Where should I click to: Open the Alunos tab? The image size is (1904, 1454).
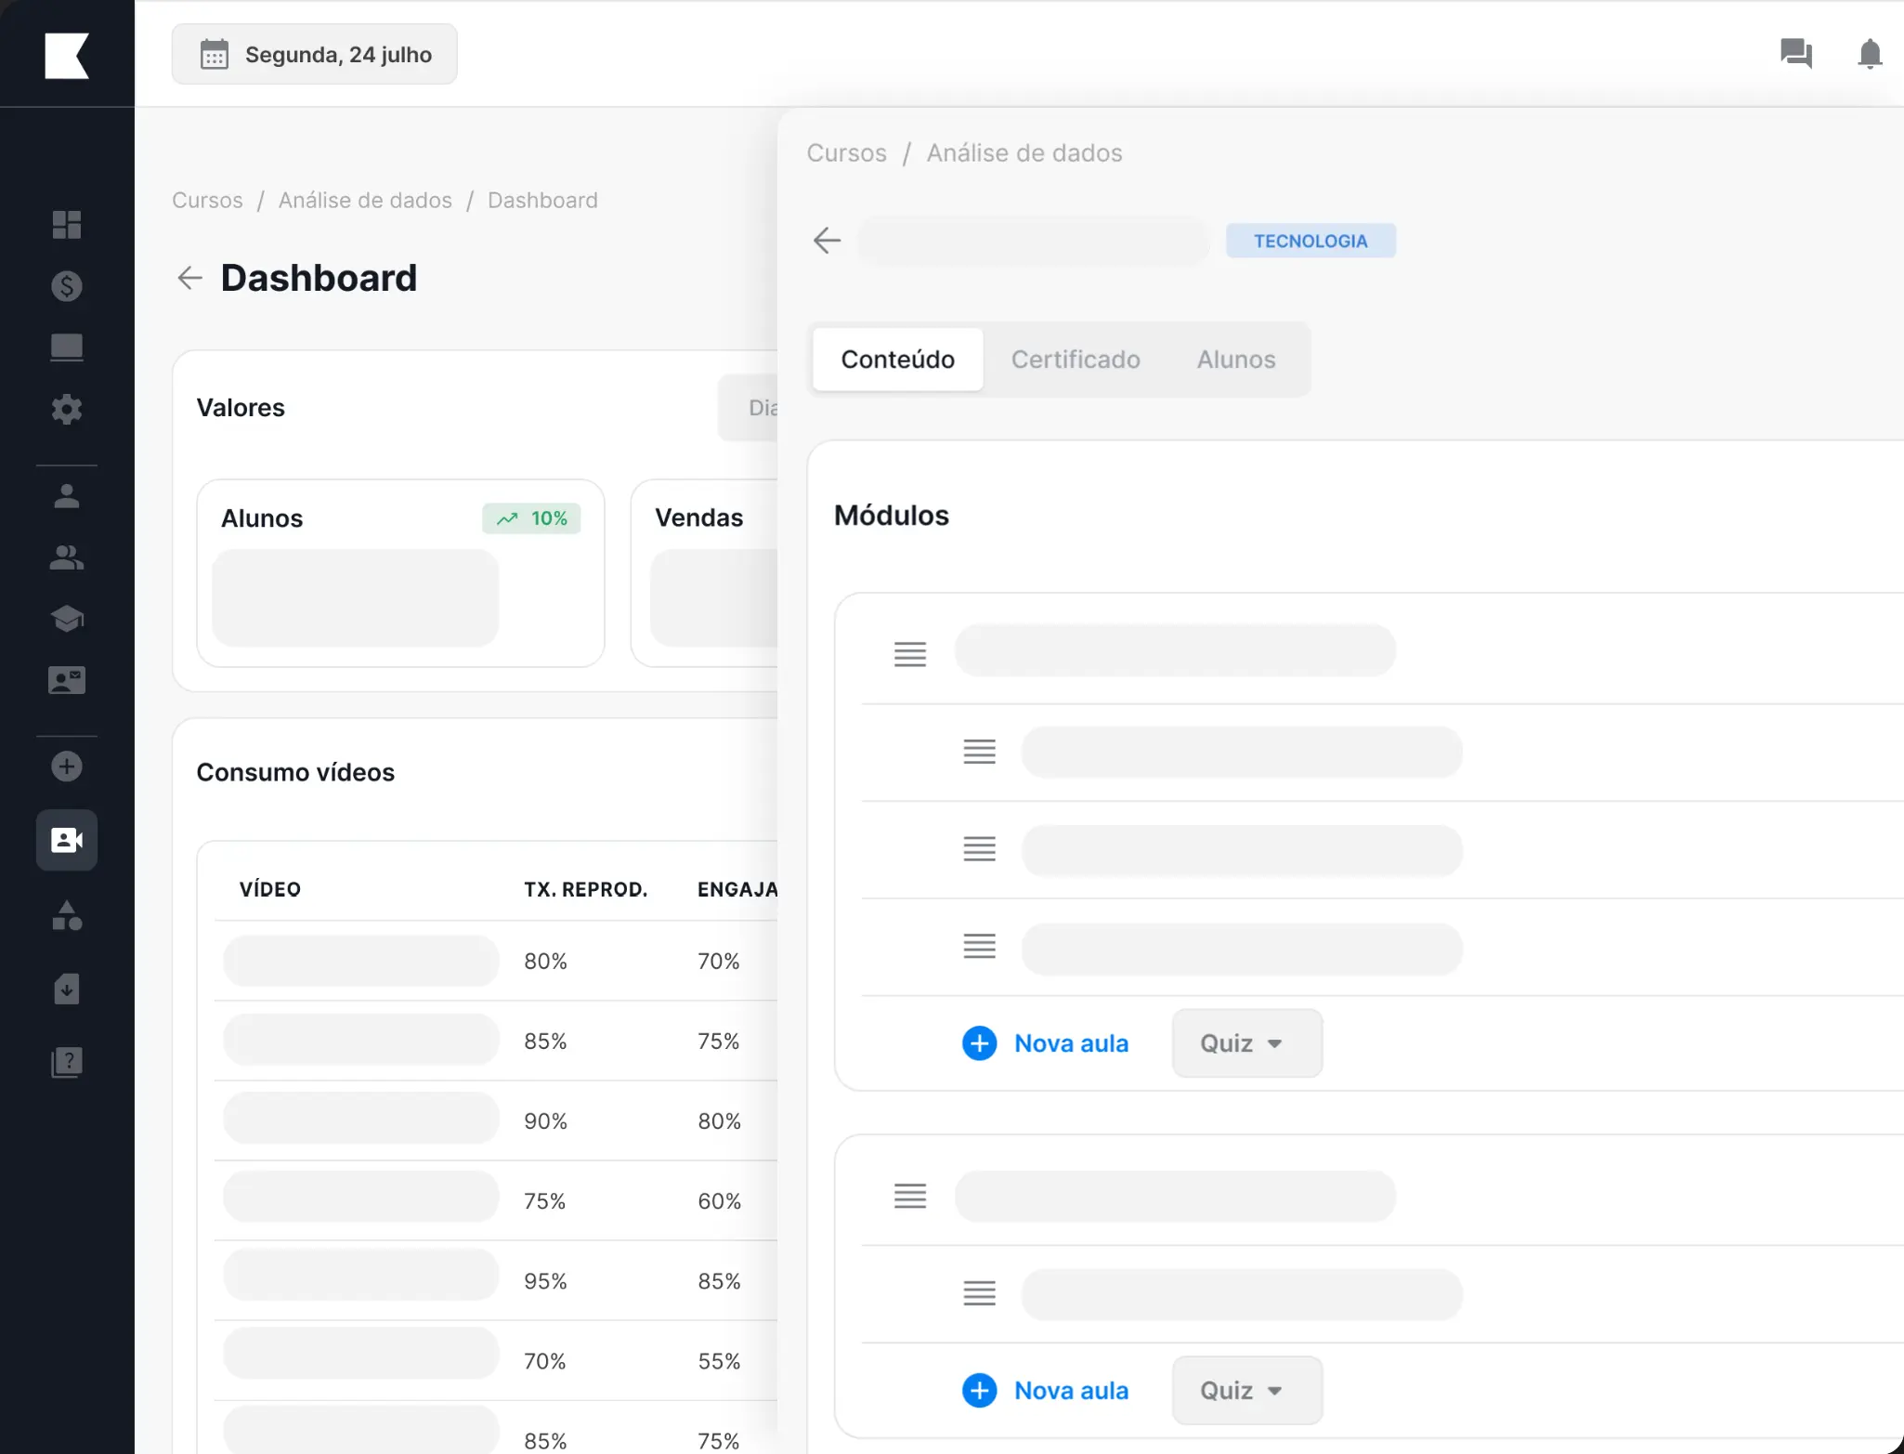pos(1235,360)
